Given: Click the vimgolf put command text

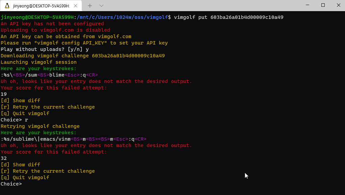Looking at the screenshot, I should [x=191, y=17].
